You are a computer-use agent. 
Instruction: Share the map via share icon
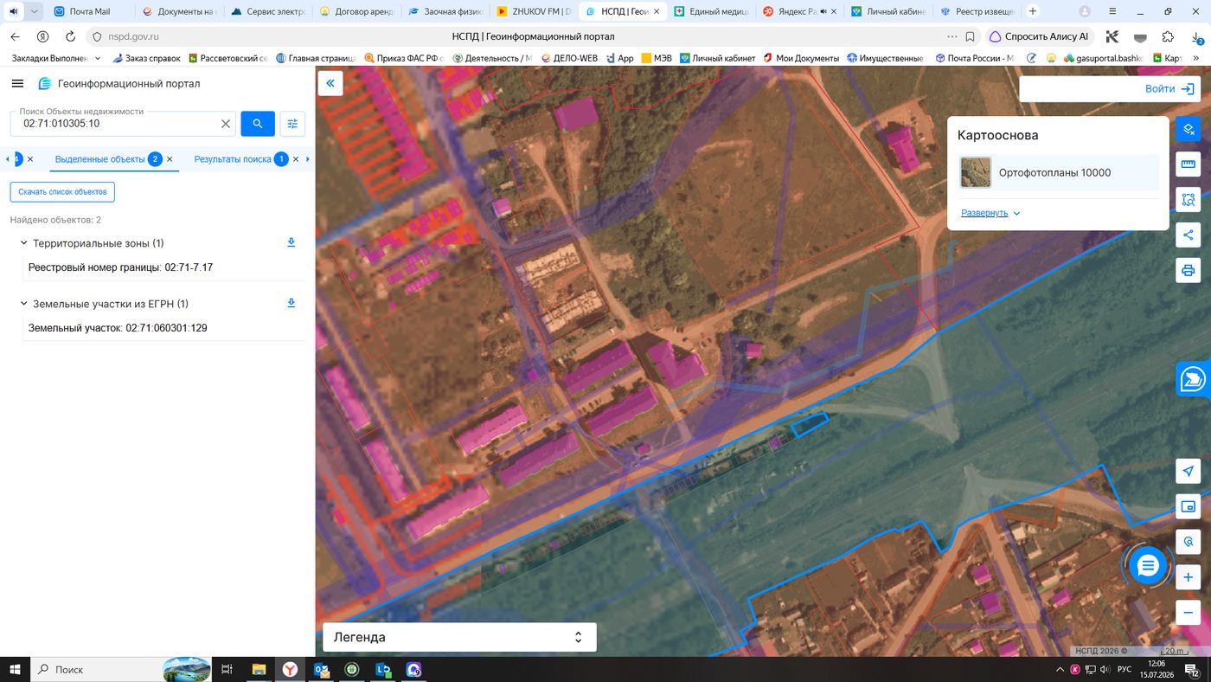click(1189, 235)
